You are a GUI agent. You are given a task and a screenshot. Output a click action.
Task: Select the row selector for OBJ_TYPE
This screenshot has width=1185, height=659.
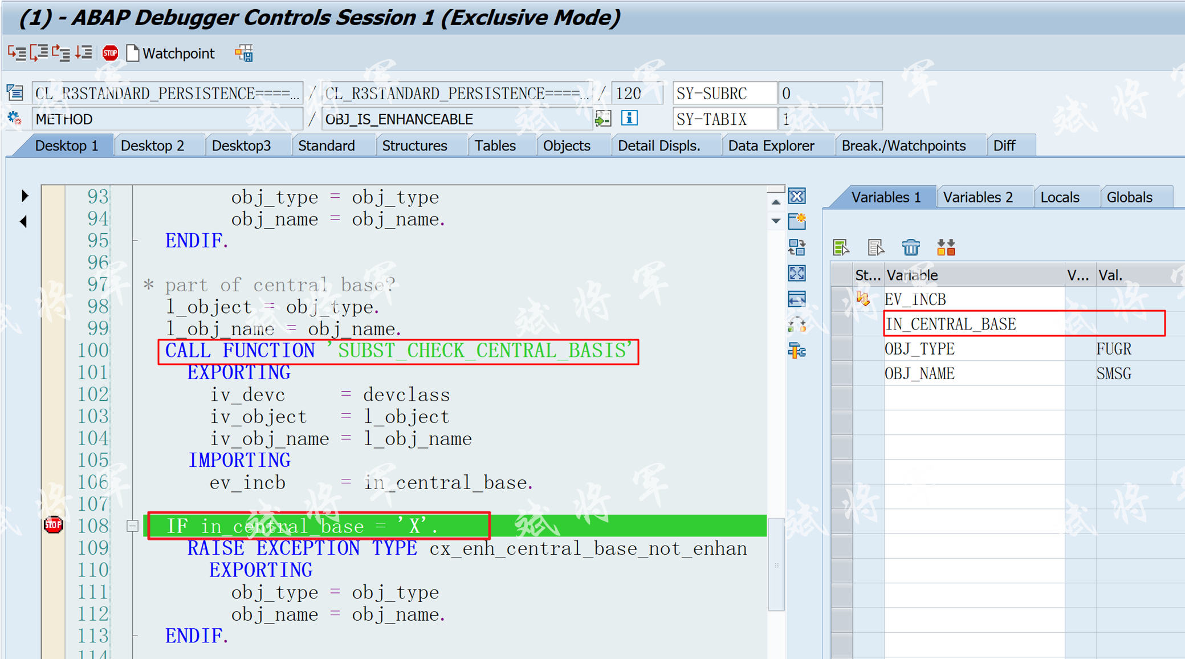coord(842,349)
